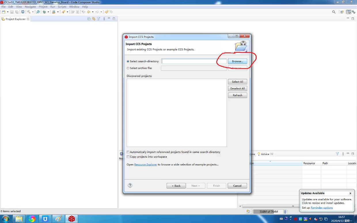This screenshot has height=223, width=357.
Task: Open the Advice view menu dots
Action: pyautogui.click(x=343, y=154)
